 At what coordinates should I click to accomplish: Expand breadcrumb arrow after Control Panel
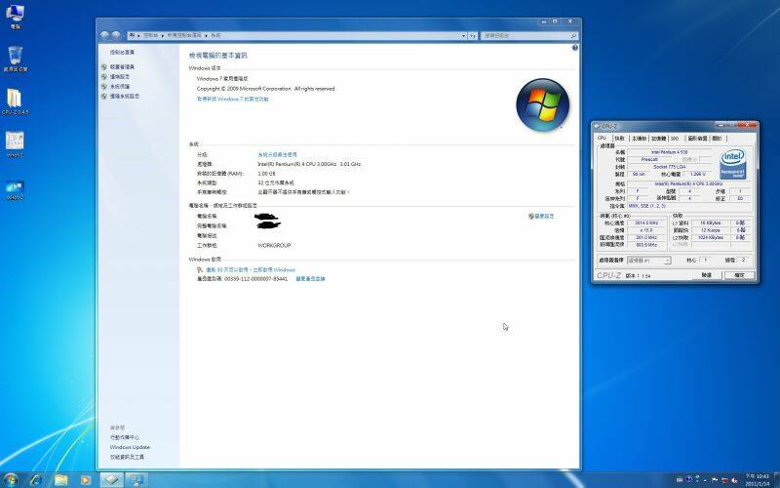pos(163,36)
